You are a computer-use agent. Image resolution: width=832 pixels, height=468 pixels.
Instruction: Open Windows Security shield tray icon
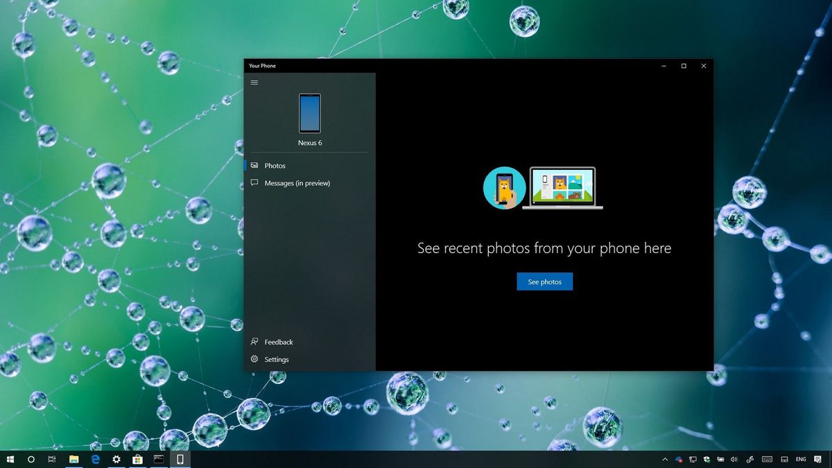(x=707, y=460)
